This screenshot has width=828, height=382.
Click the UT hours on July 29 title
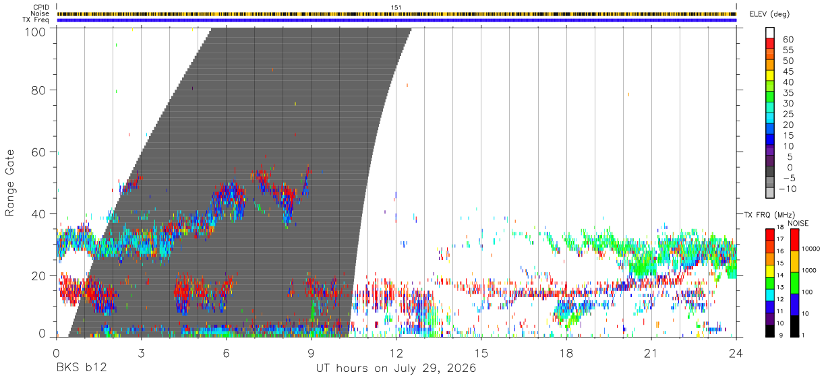[x=396, y=369]
